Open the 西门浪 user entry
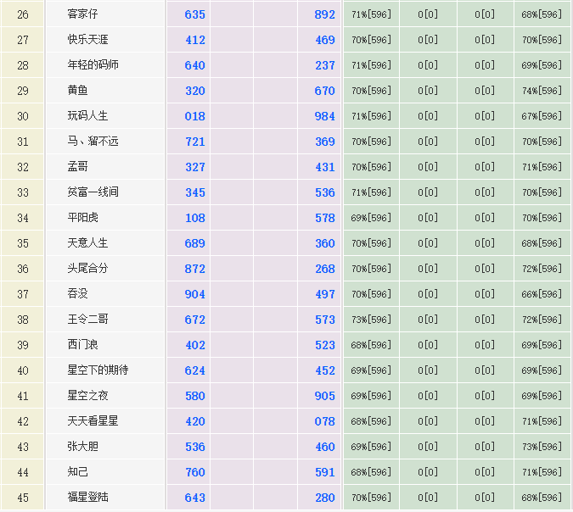573x512 pixels. pos(83,345)
